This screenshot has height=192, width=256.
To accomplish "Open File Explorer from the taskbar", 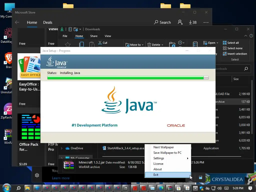I will (27, 188).
